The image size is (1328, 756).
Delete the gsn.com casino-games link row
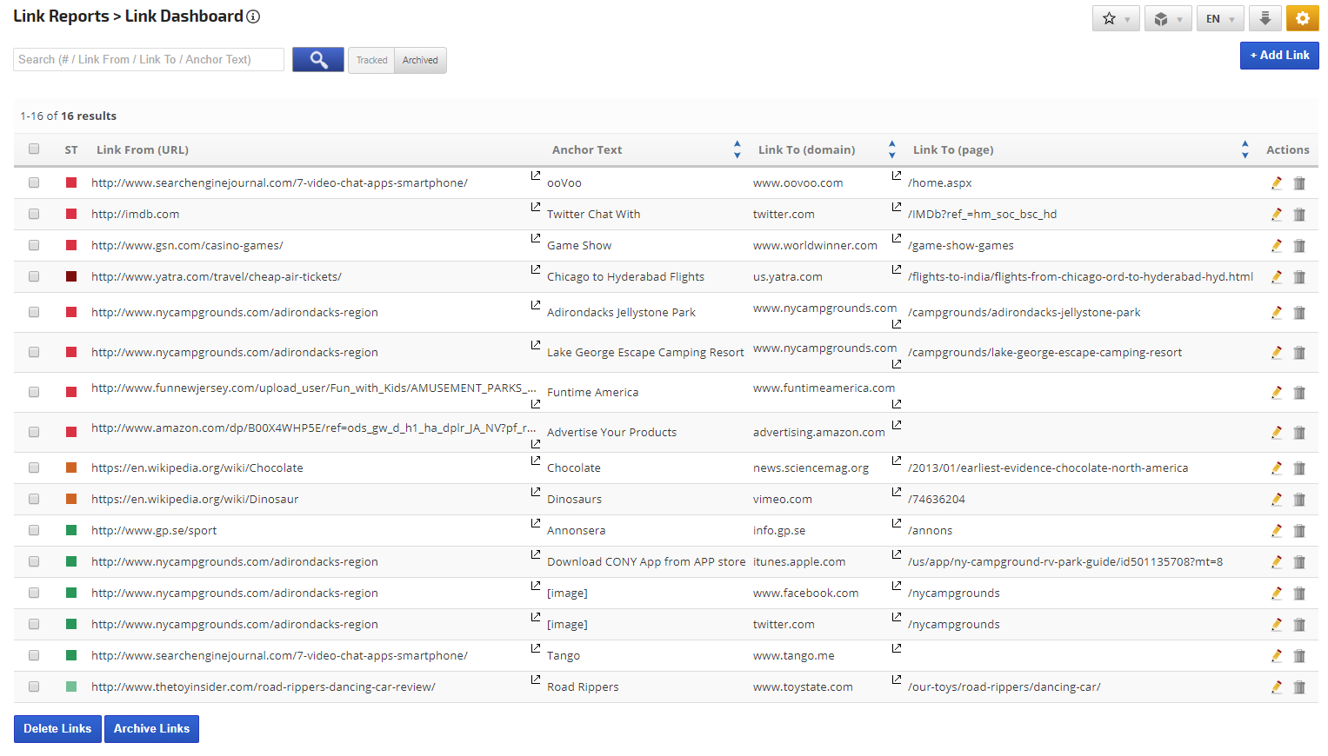1299,246
